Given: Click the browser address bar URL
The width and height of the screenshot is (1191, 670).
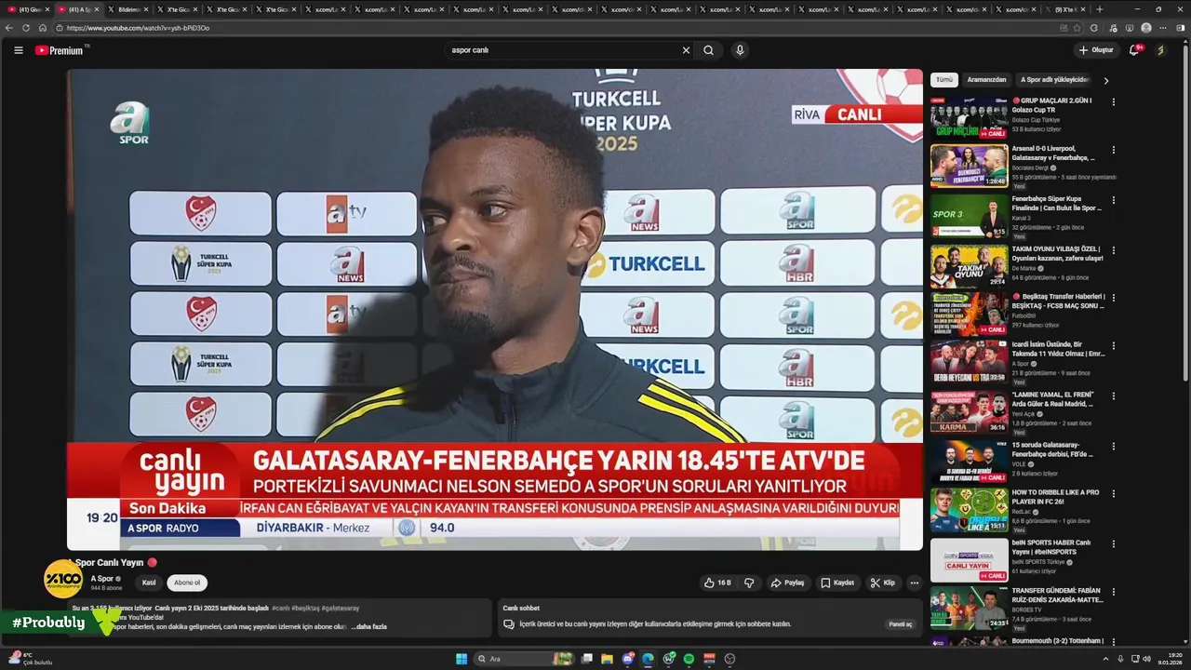Looking at the screenshot, I should click(x=138, y=28).
